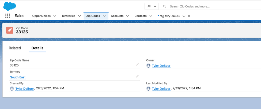Expand the Big City James tab chevron
Screen dimensions: 261x109
[184, 16]
